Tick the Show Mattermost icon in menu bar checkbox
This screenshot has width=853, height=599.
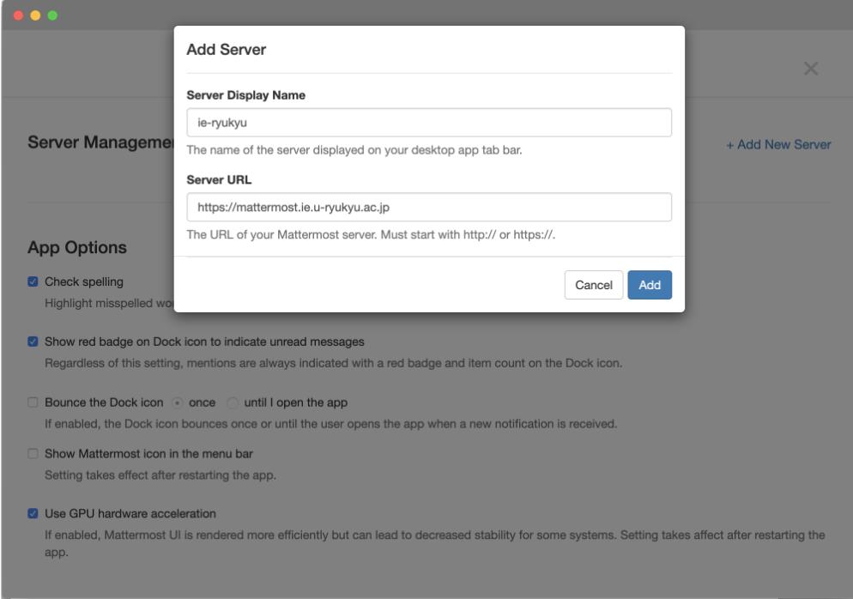point(33,454)
